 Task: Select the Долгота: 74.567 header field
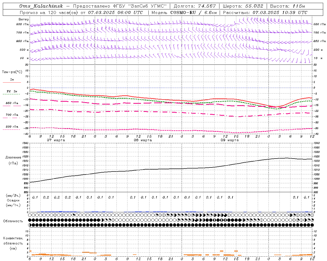[195, 6]
